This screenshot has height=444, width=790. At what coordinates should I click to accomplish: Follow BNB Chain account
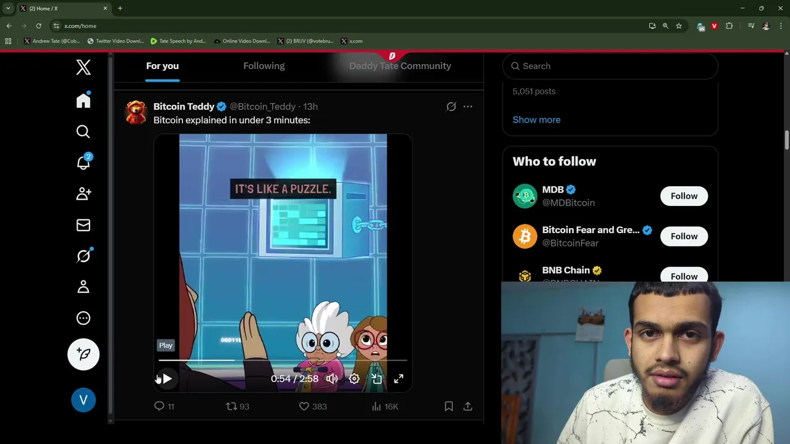point(684,276)
